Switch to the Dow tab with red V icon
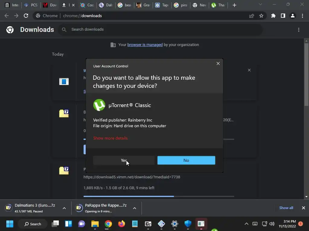The height and width of the screenshot is (231, 309). pyautogui.click(x=50, y=5)
